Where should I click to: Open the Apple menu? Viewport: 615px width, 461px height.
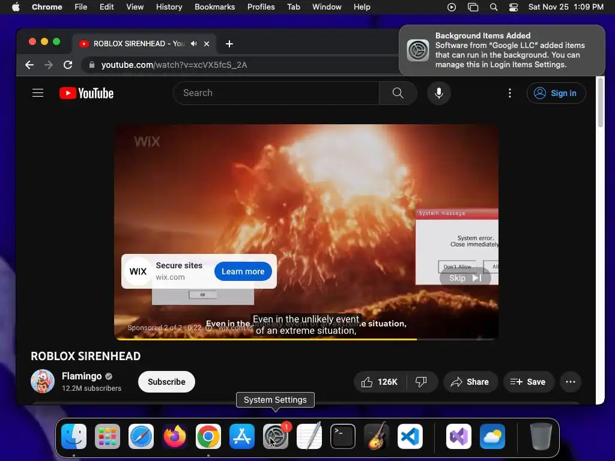point(16,7)
